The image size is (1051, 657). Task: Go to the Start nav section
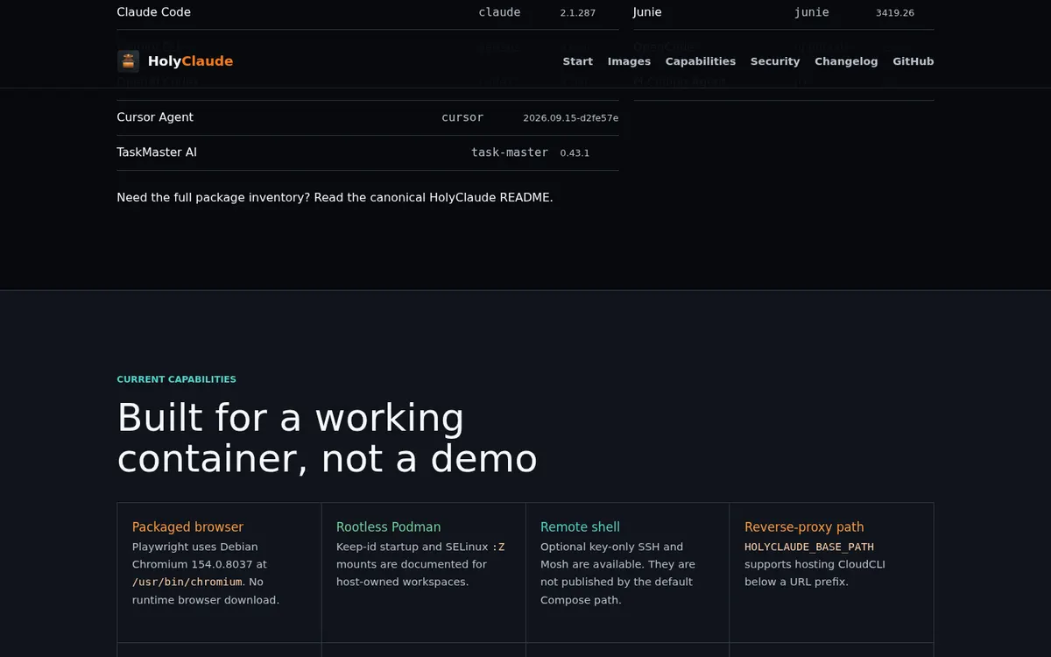tap(578, 61)
